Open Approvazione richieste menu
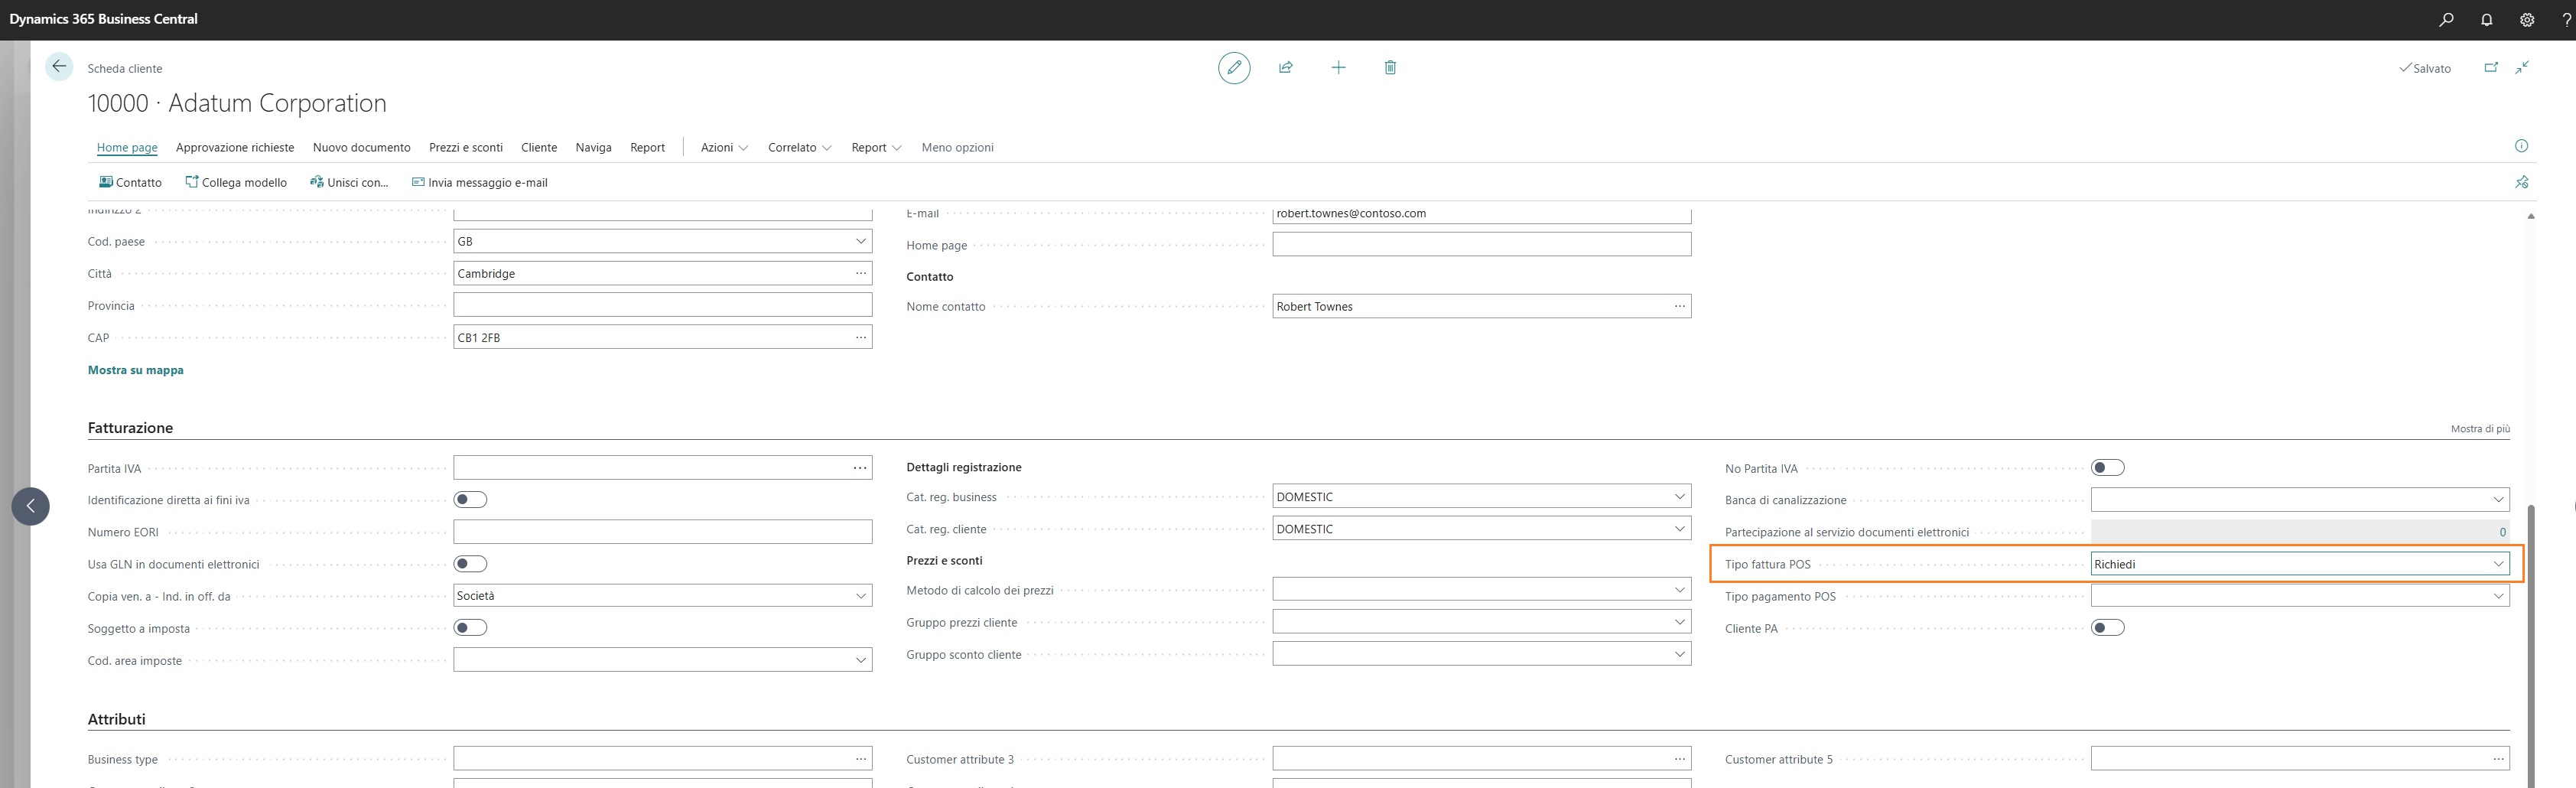 coord(235,147)
